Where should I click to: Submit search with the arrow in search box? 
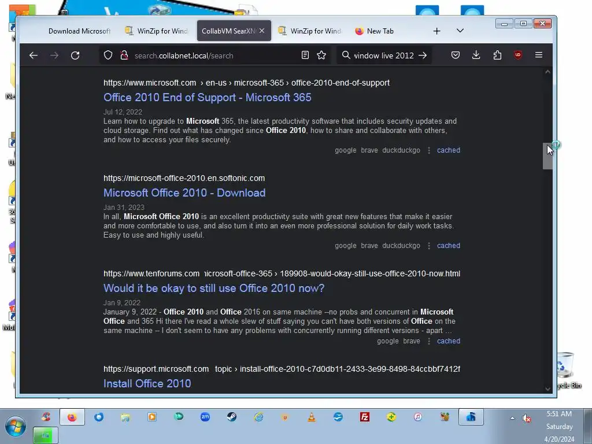pyautogui.click(x=423, y=55)
